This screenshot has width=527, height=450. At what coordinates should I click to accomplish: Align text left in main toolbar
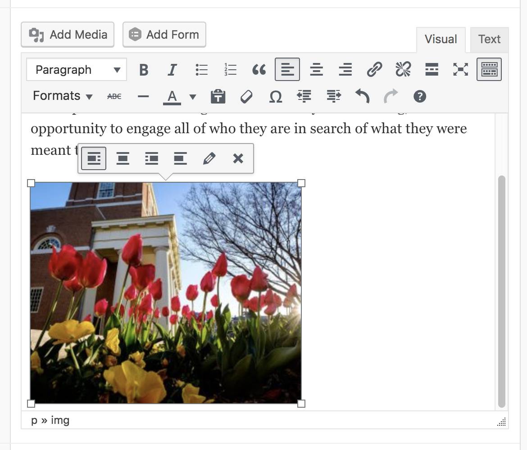pos(287,69)
